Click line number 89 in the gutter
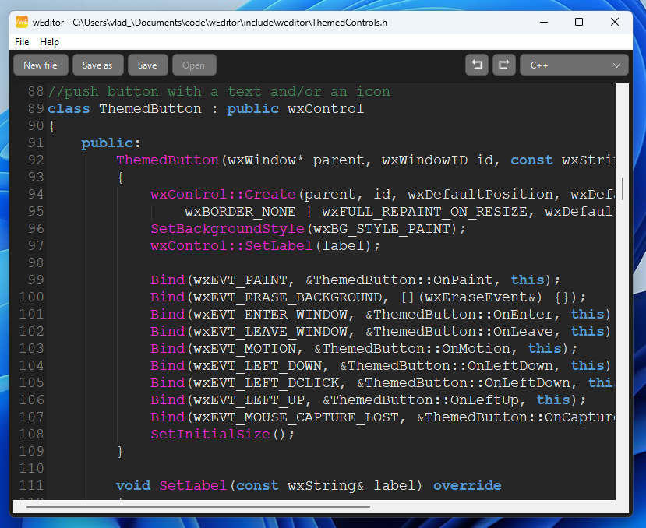The width and height of the screenshot is (646, 528). click(x=36, y=109)
